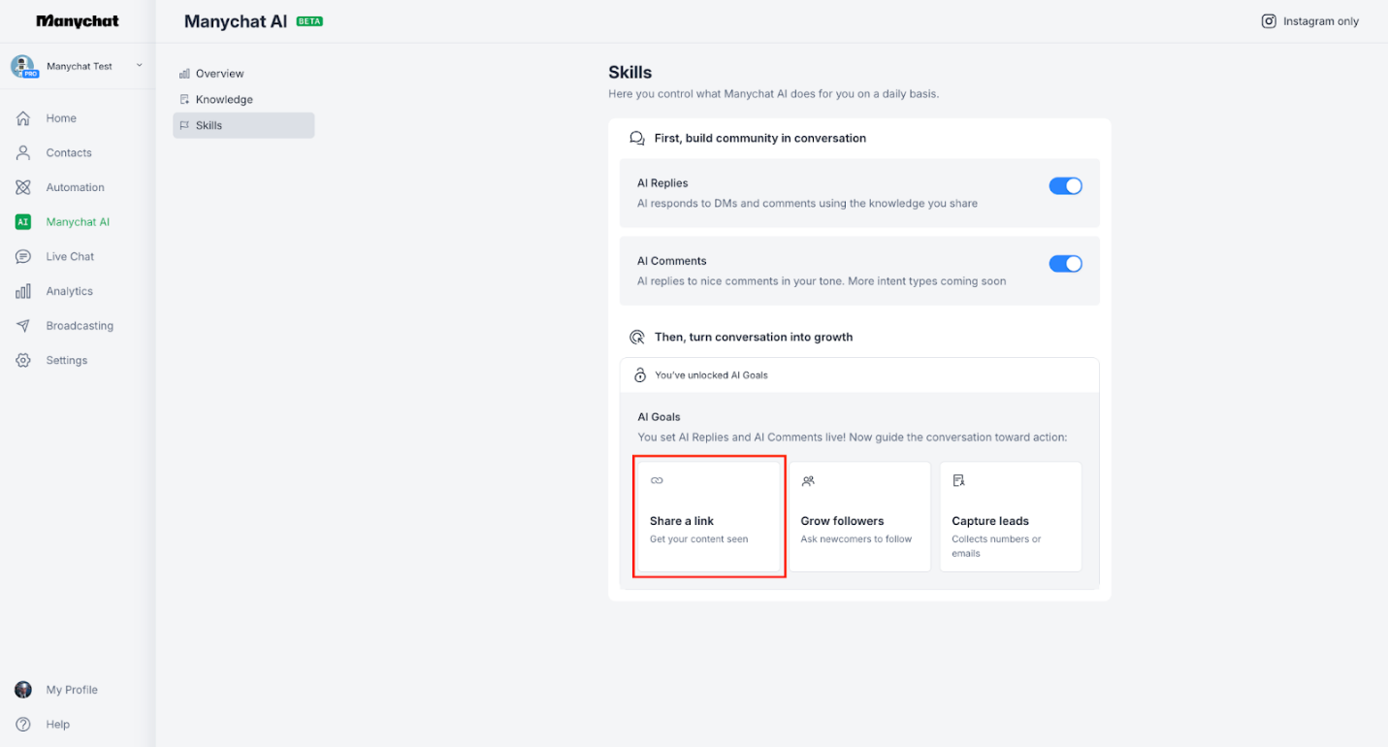Open the Capture leads goal card

[1011, 517]
